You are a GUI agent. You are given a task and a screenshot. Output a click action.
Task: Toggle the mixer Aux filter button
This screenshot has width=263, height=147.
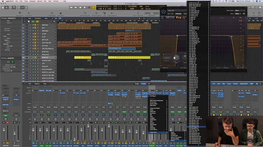coord(219,84)
